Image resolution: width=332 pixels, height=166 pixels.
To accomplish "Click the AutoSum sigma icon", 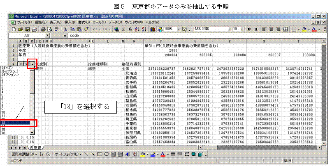I will [124, 30].
